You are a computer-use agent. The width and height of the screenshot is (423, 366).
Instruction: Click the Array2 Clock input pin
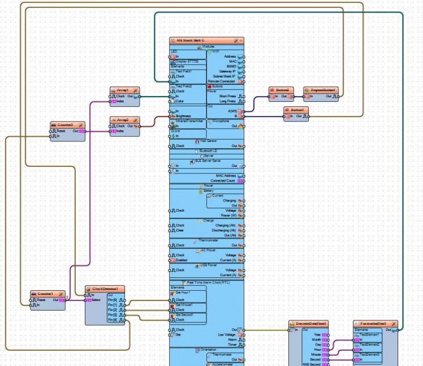[110, 126]
